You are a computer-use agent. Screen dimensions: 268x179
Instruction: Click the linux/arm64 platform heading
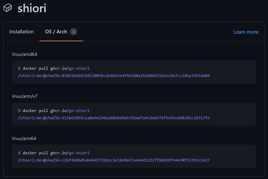tap(24, 138)
